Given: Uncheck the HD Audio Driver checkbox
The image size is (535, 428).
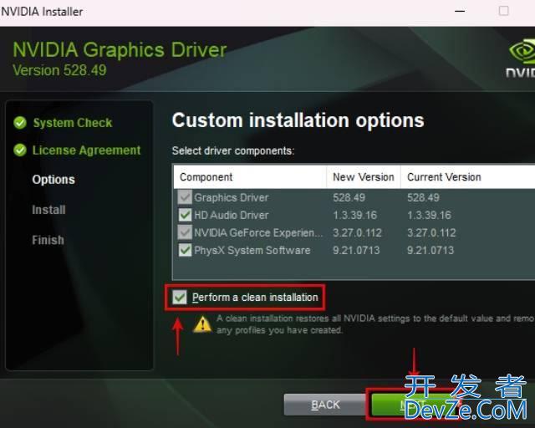Looking at the screenshot, I should pos(185,215).
